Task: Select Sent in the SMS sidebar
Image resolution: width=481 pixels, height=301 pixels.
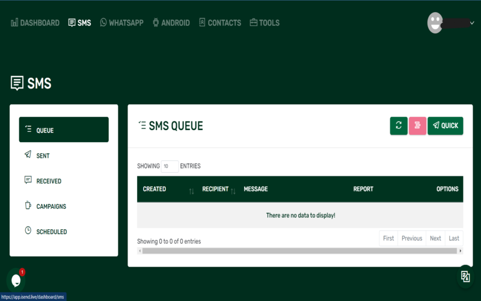Action: 43,155
